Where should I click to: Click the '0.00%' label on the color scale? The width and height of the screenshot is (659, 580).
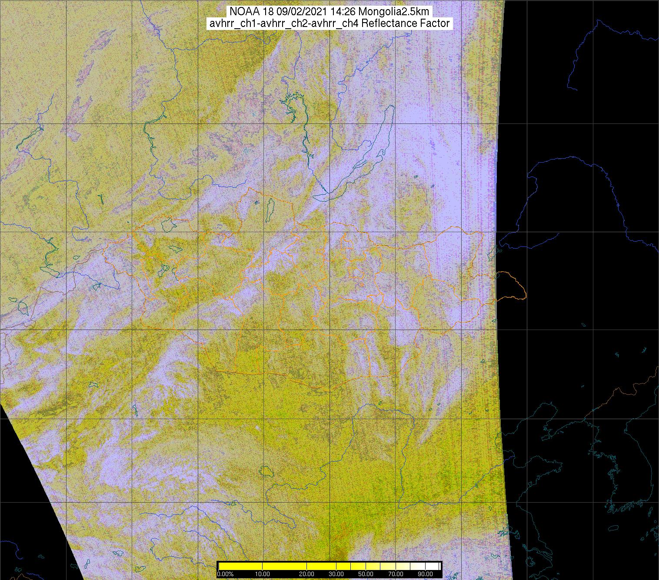(x=225, y=574)
